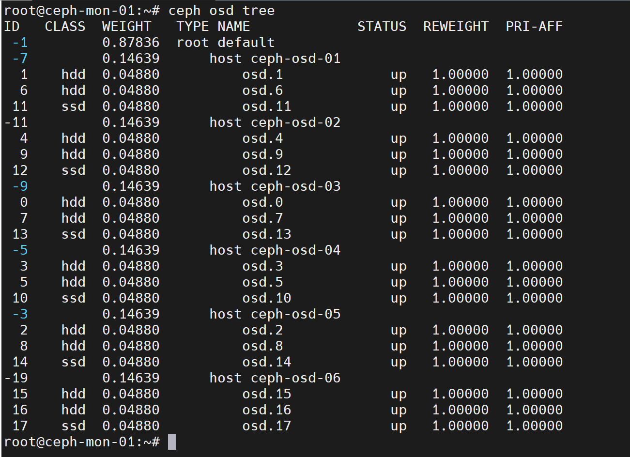This screenshot has height=457, width=630.
Task: Click 'host ceph-osd-03' entry
Action: click(275, 186)
